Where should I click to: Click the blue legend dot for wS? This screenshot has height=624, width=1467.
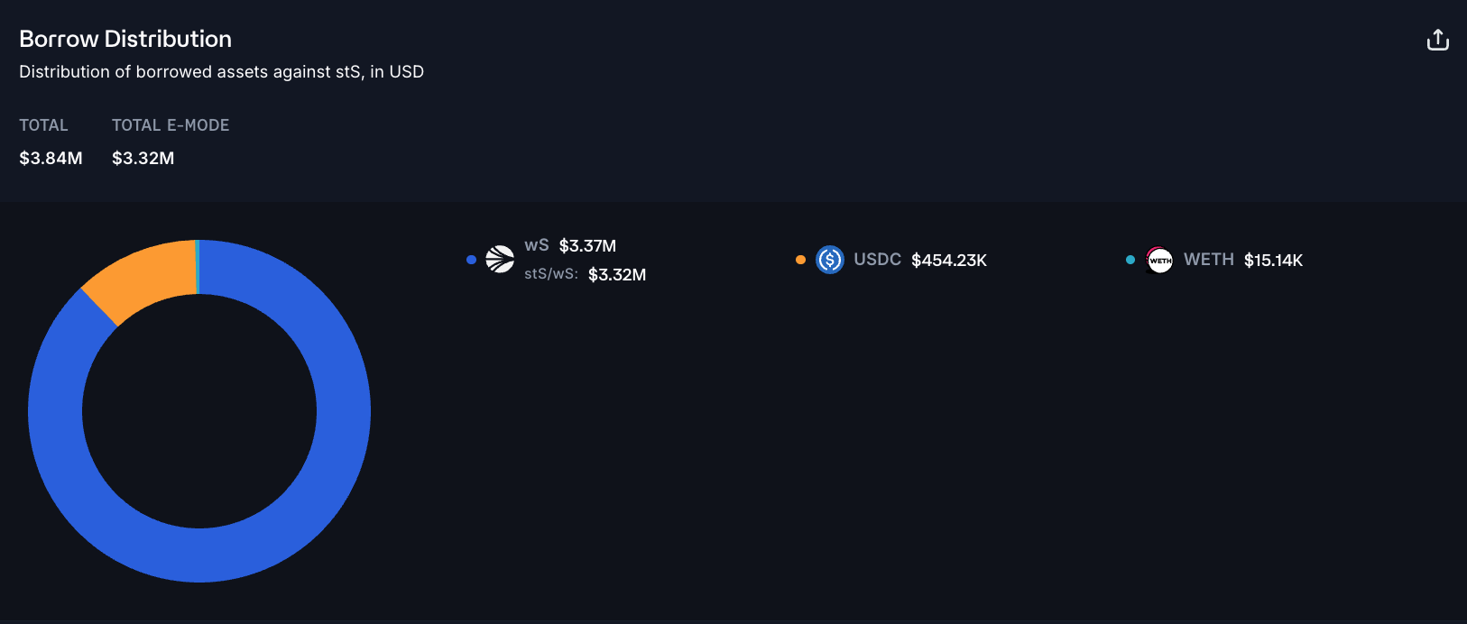(x=471, y=260)
